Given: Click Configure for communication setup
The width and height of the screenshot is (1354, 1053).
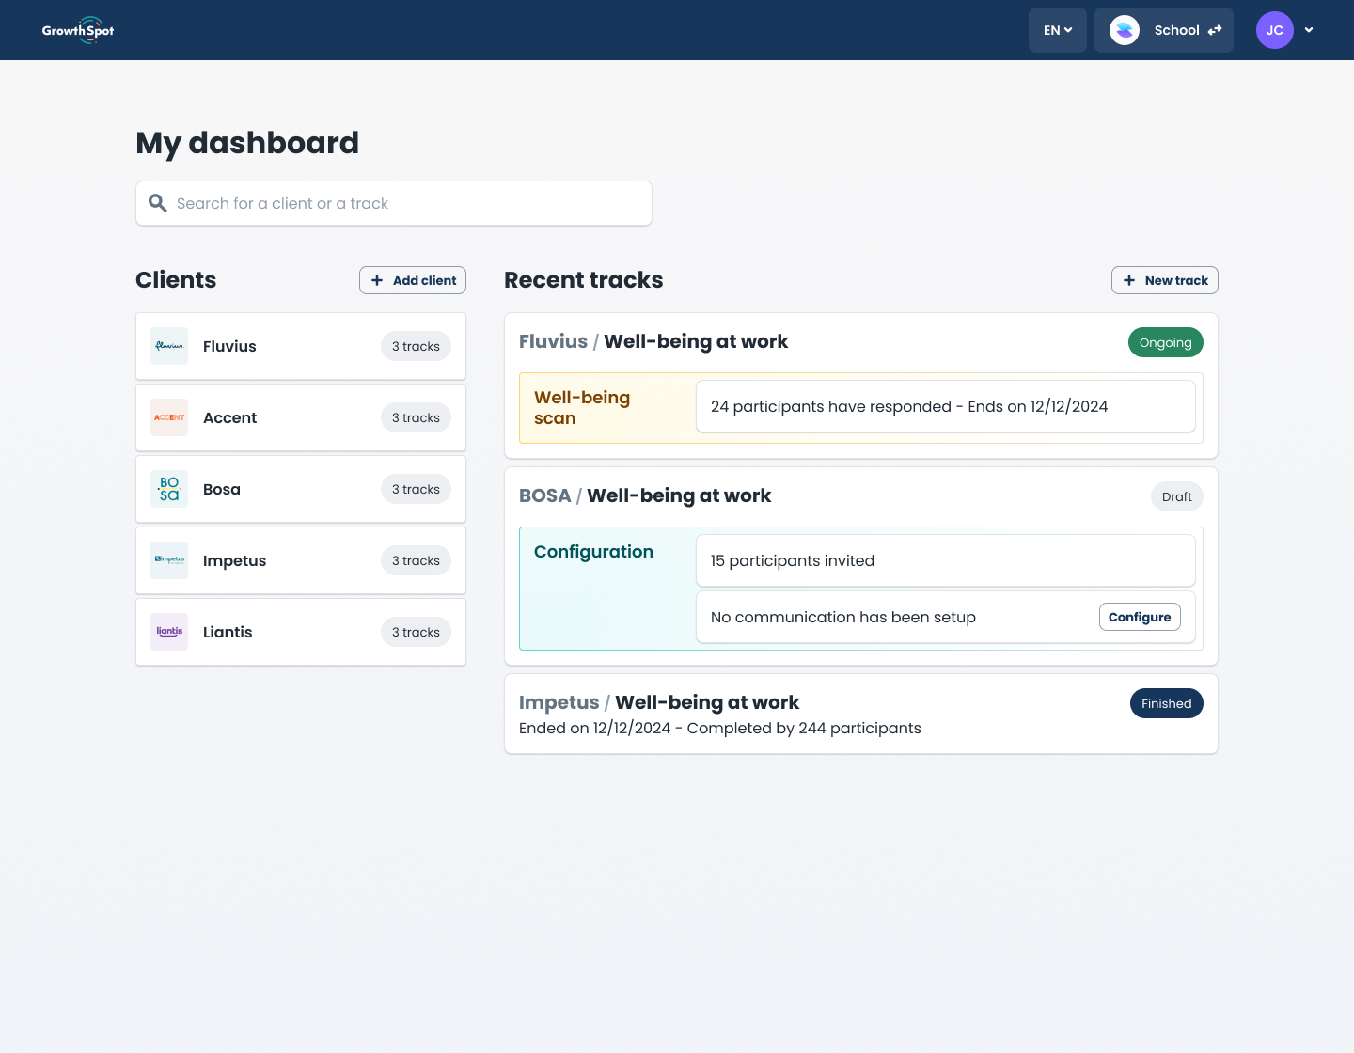Looking at the screenshot, I should click(x=1139, y=617).
